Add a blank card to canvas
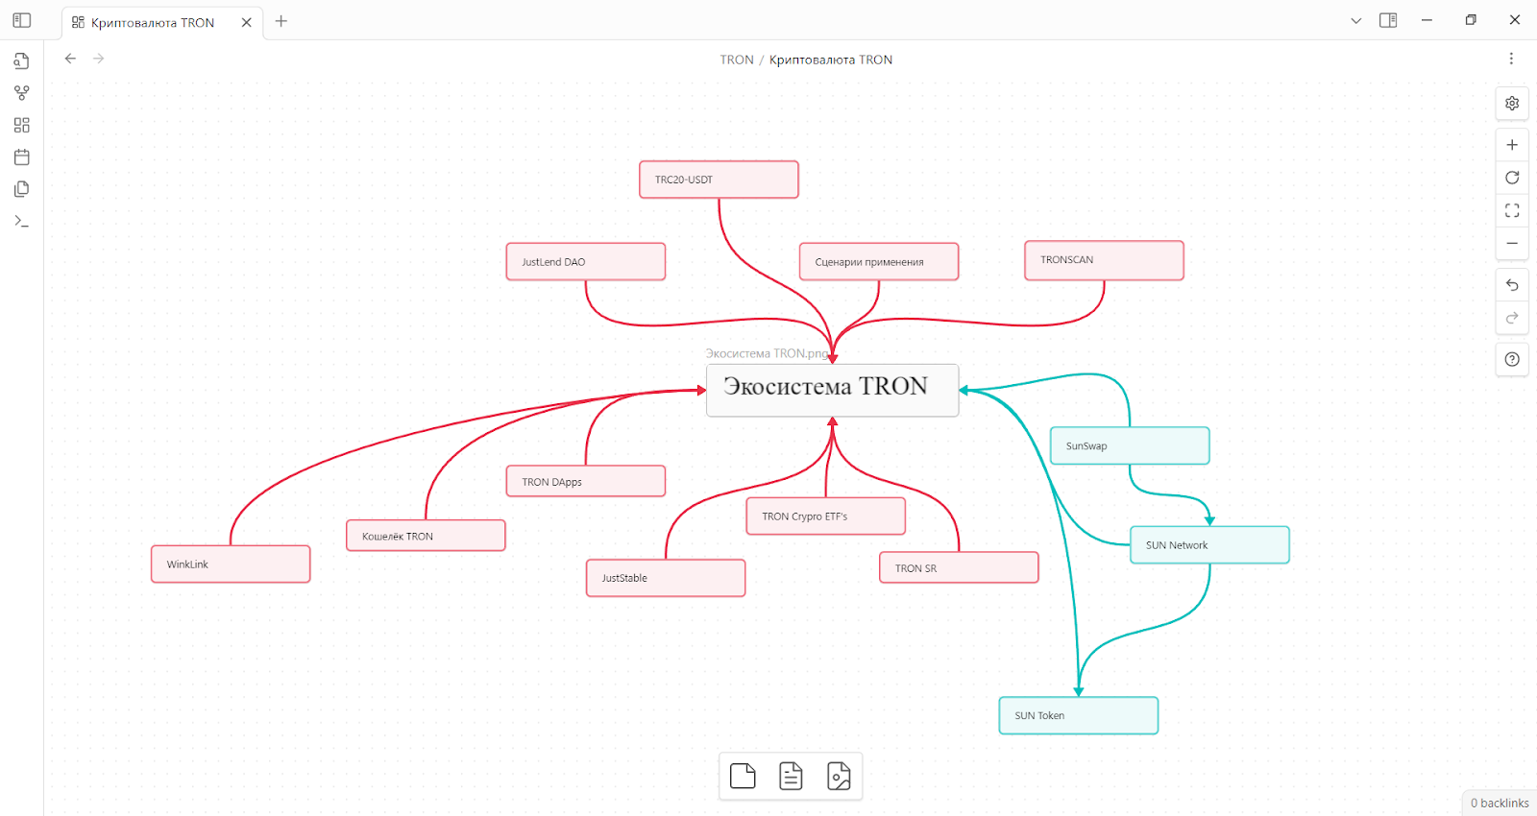 [743, 776]
